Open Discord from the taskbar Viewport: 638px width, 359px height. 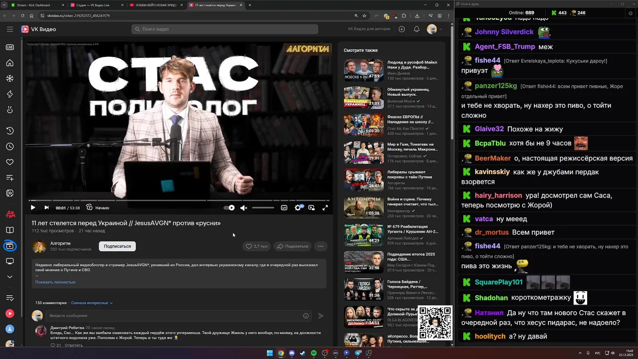tap(292, 353)
